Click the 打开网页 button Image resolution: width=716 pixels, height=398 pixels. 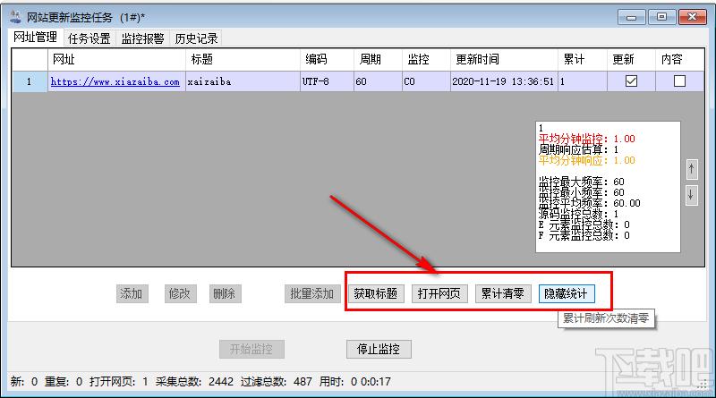(439, 293)
